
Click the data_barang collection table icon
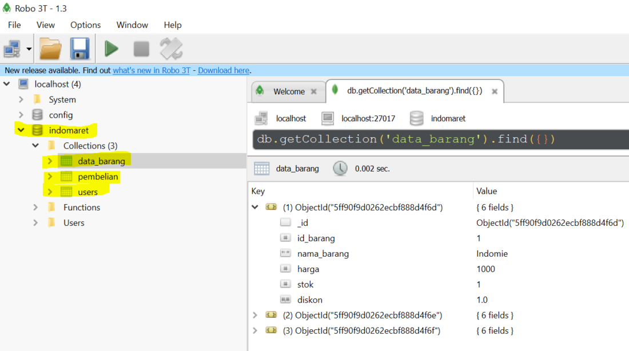(66, 161)
